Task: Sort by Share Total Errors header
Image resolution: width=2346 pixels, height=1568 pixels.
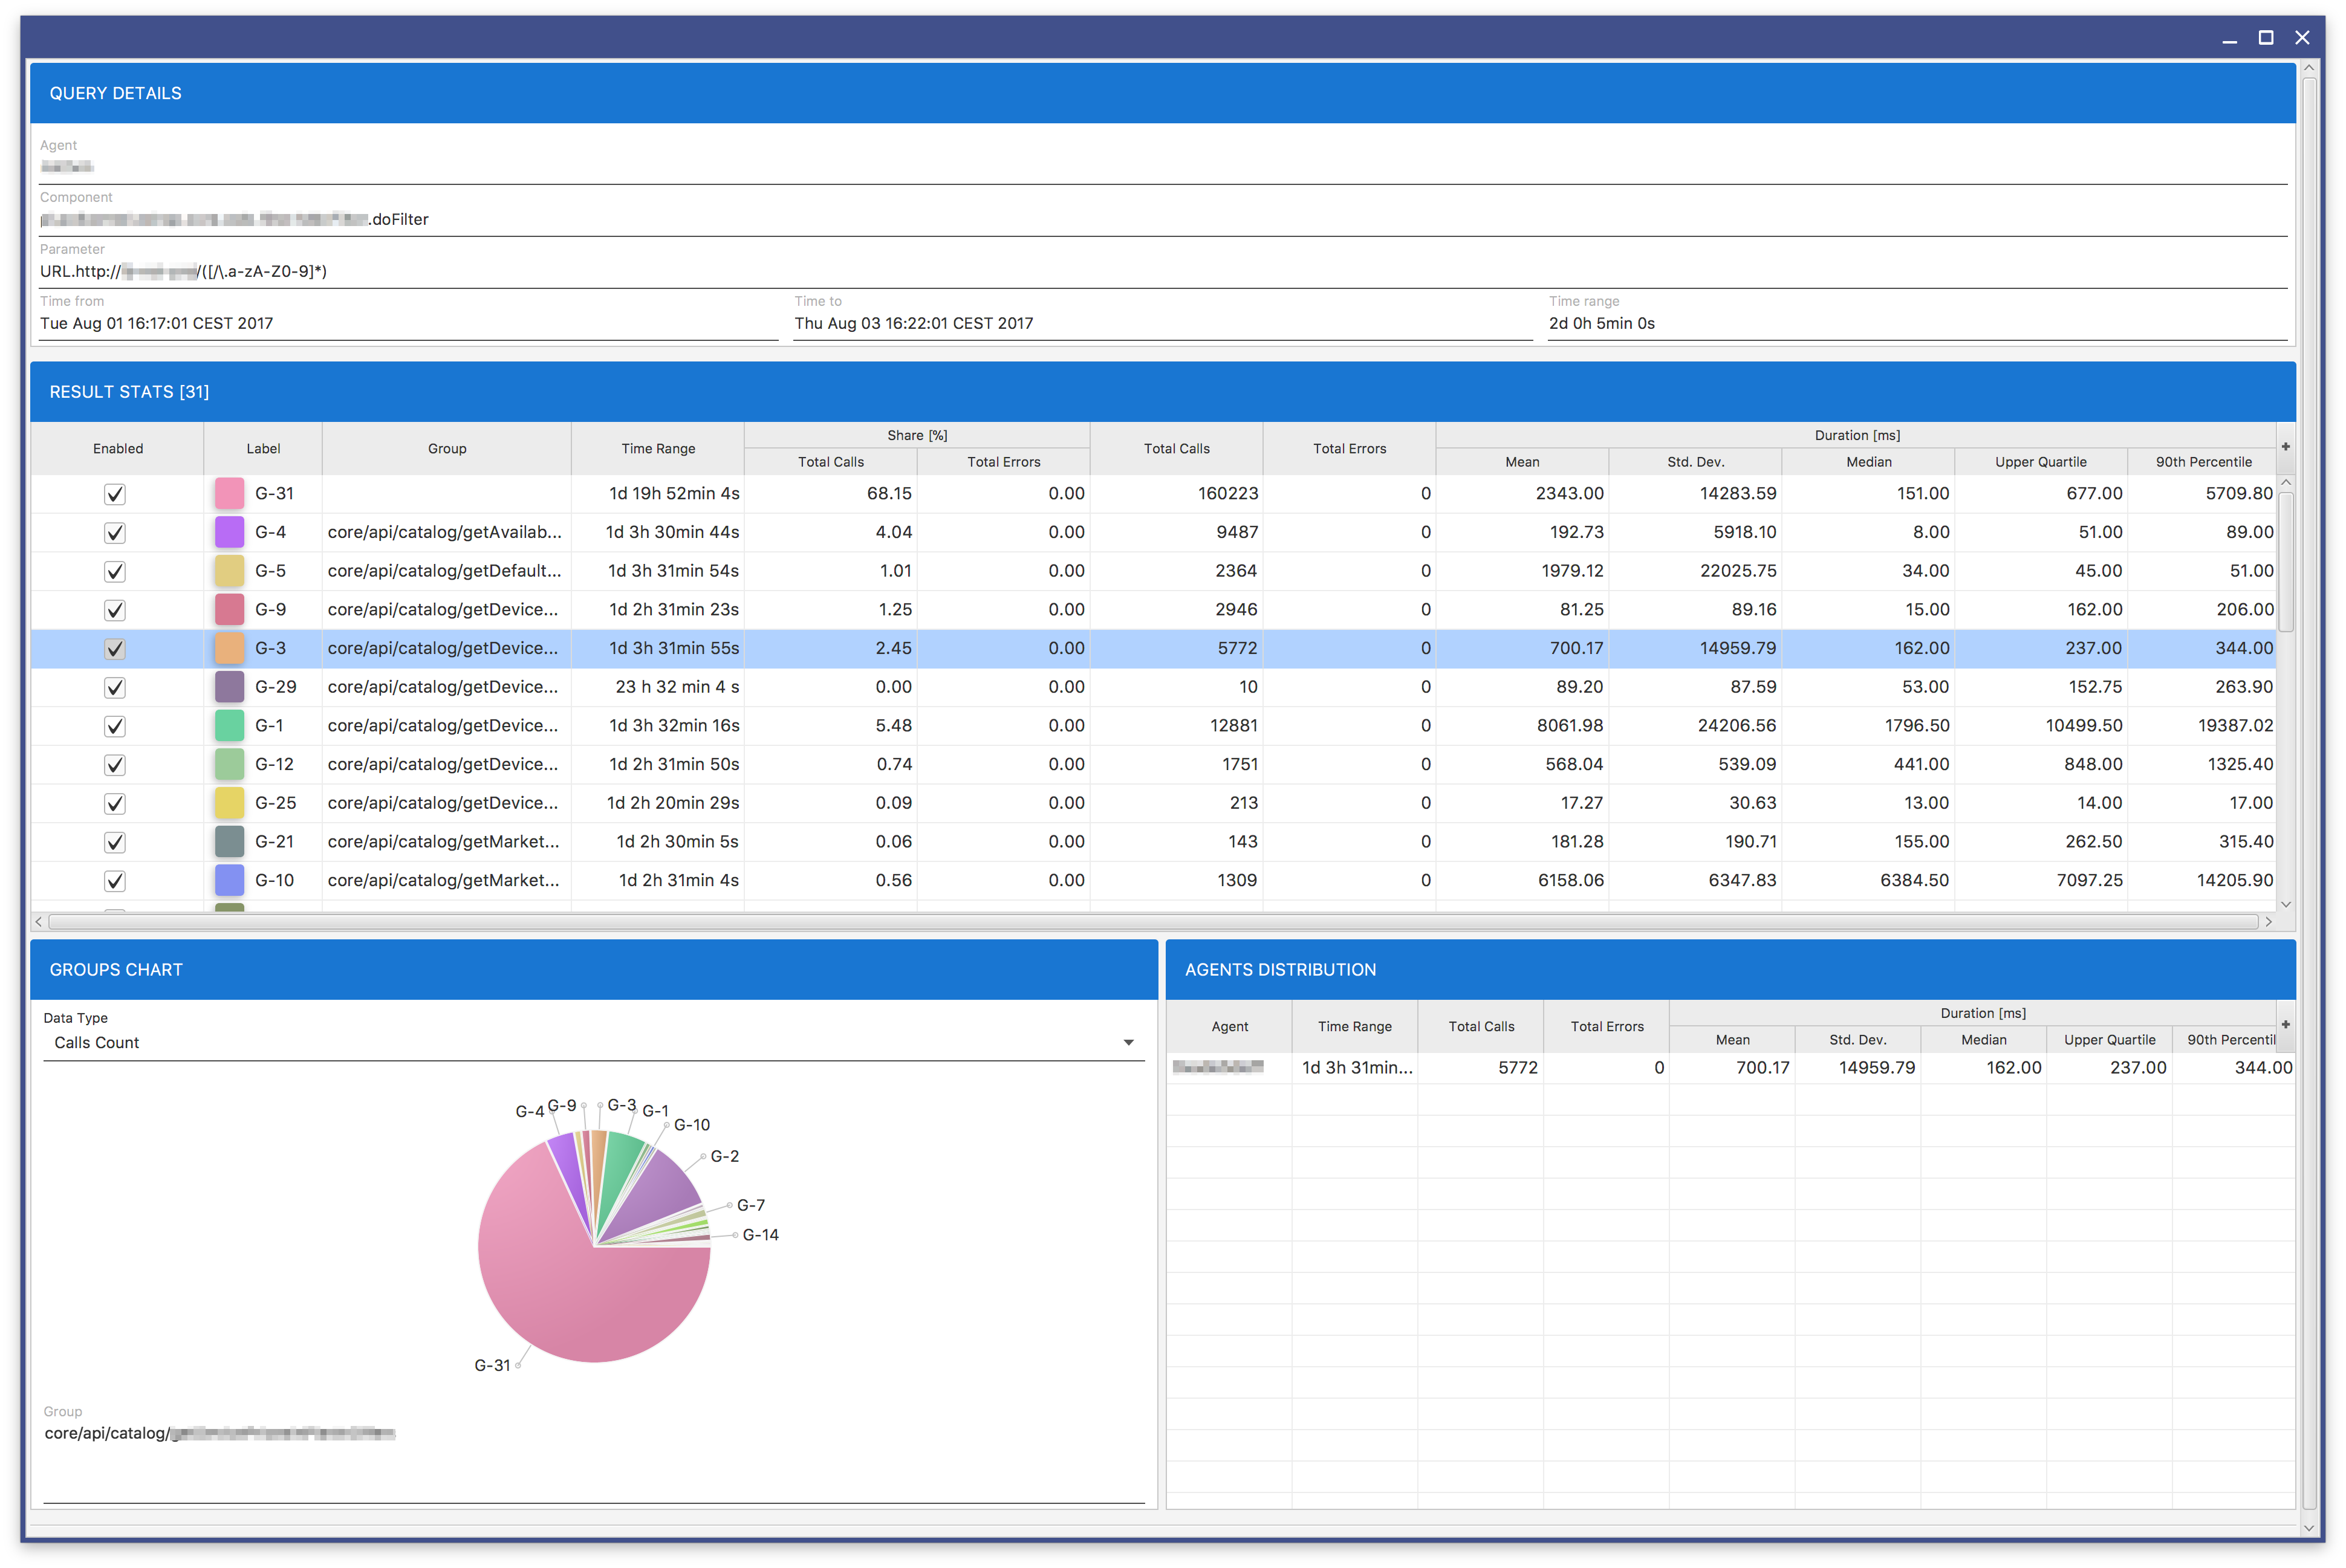Action: [1004, 461]
